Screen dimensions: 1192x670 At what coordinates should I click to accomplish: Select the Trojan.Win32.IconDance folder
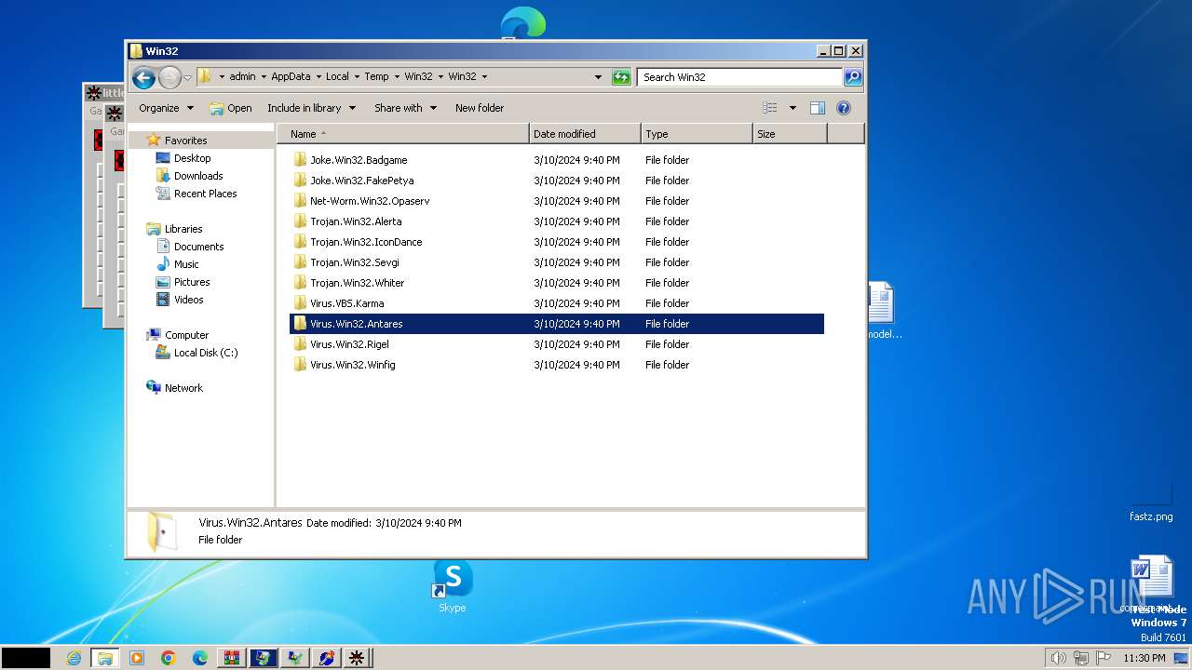coord(557,242)
